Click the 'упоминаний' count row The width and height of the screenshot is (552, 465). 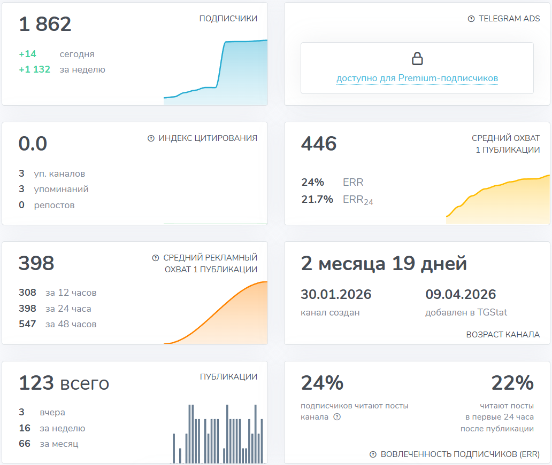[53, 190]
